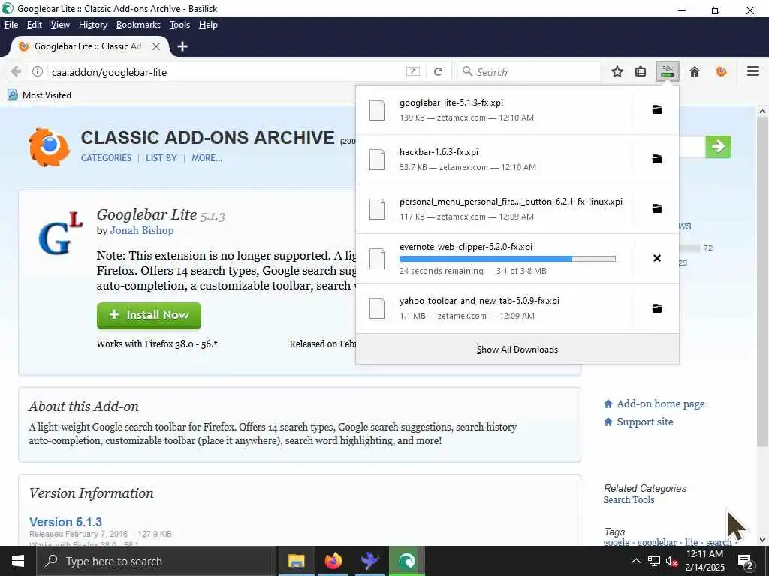Click the googlebar tag link
769x576 pixels.
coord(656,542)
